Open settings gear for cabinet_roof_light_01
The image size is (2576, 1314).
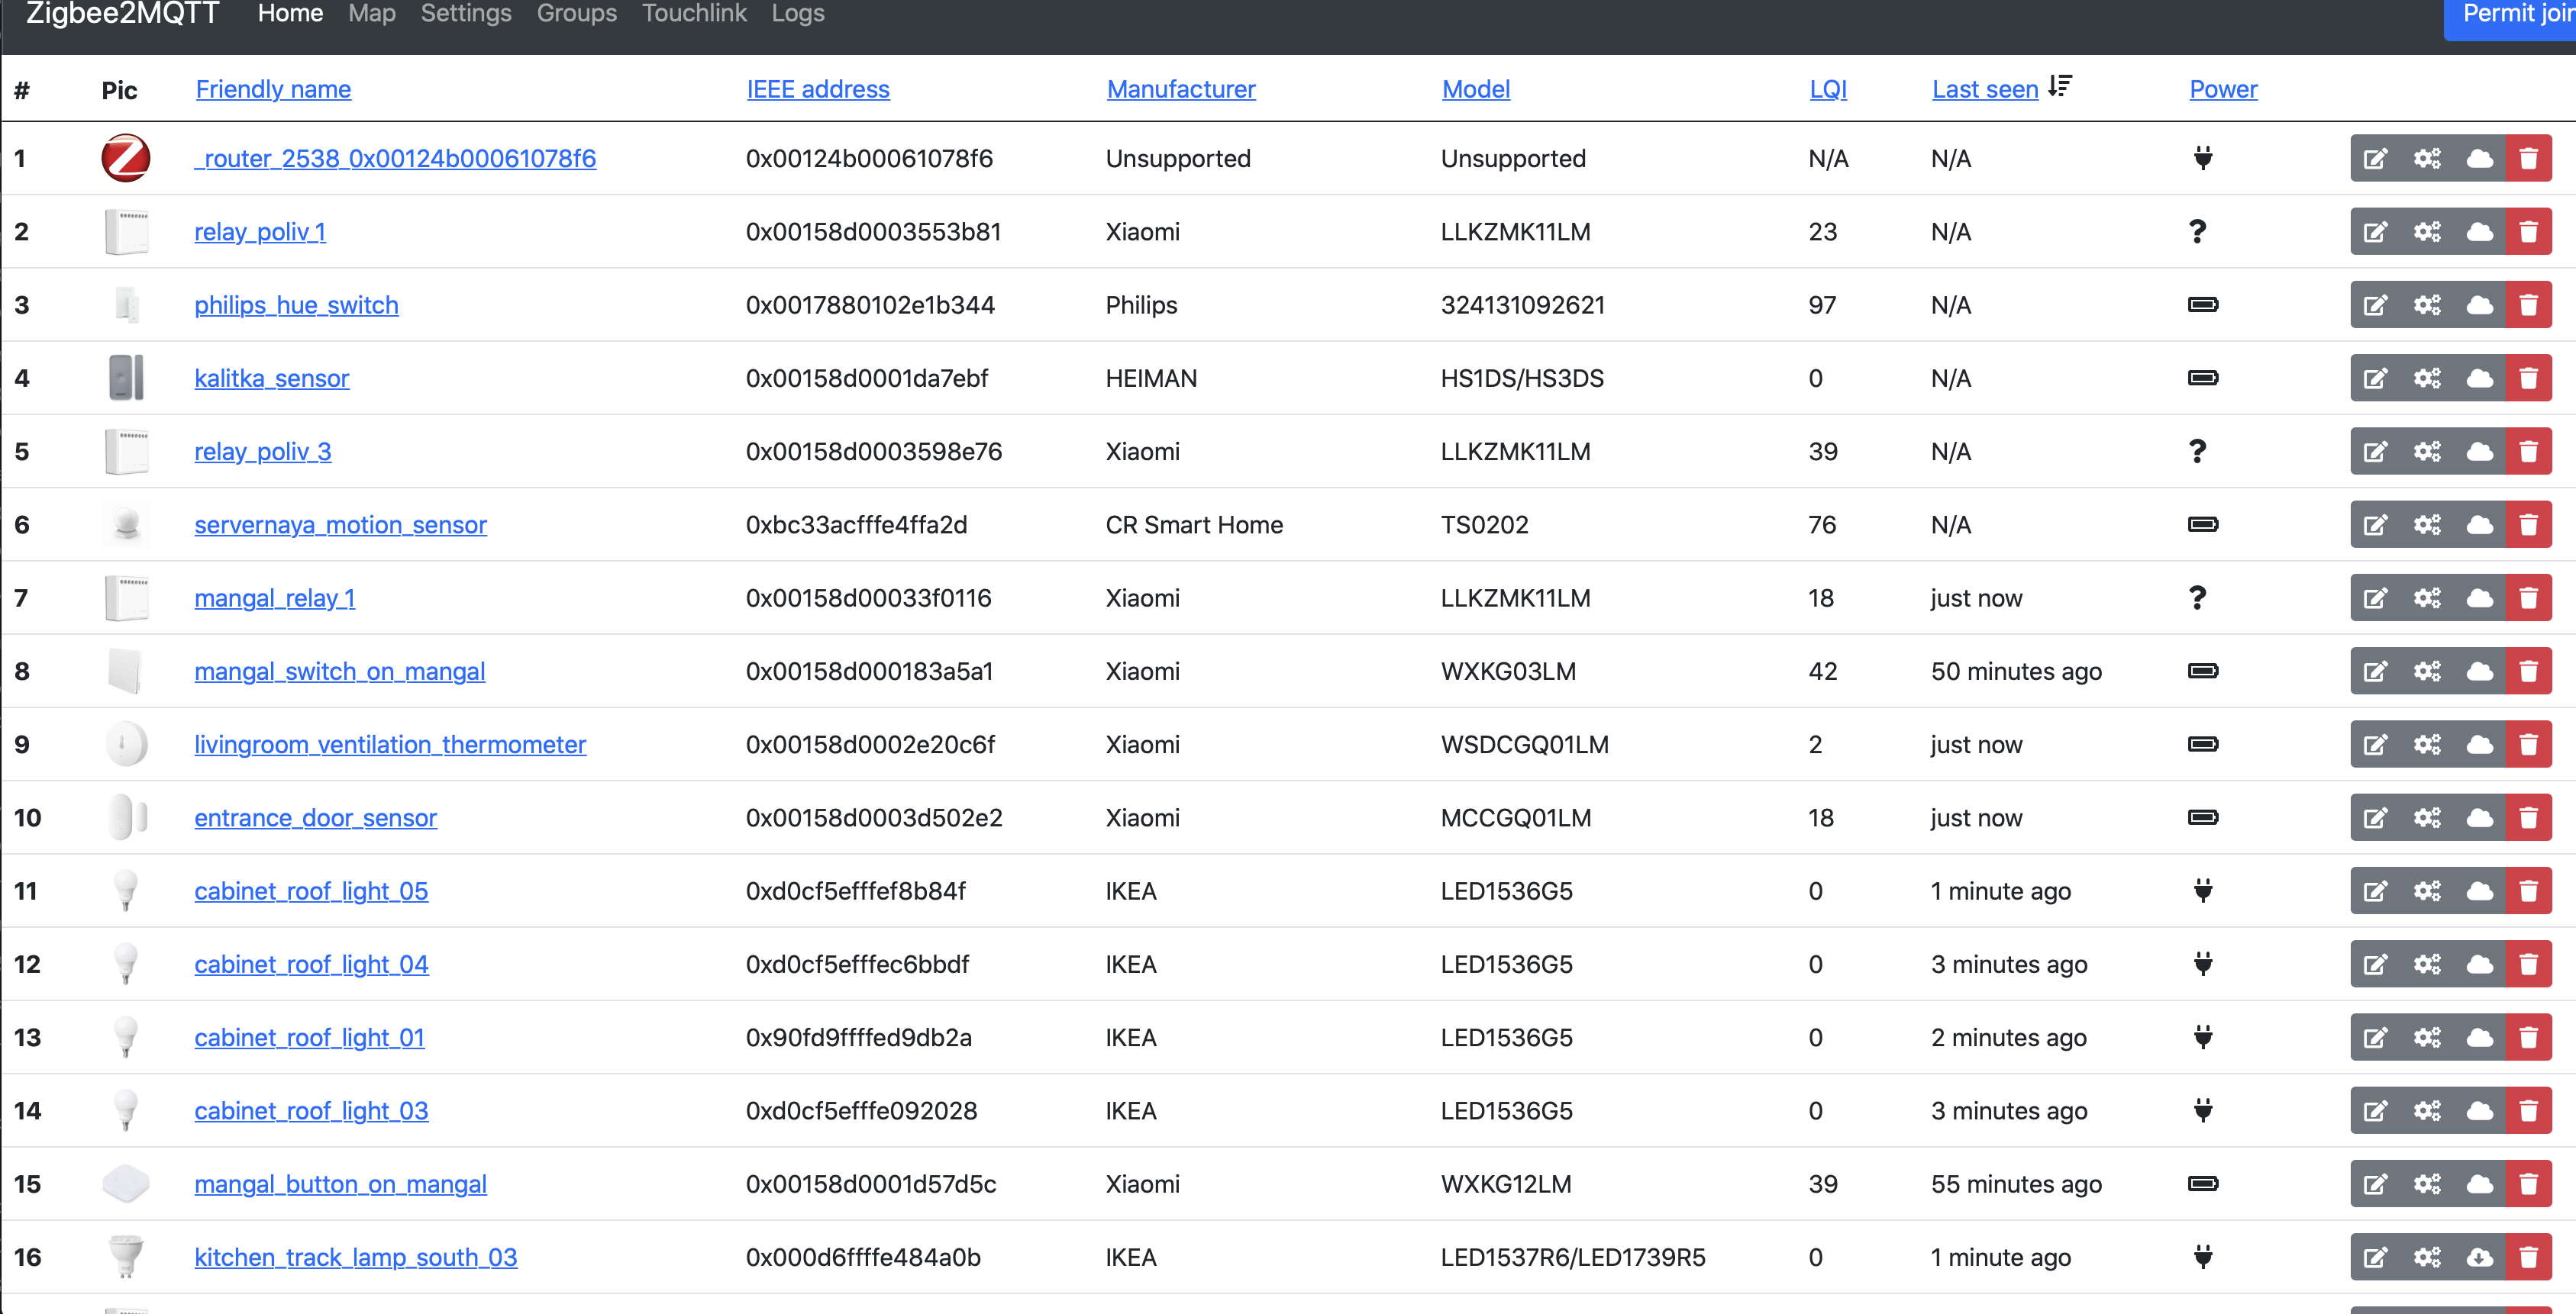coord(2429,1037)
